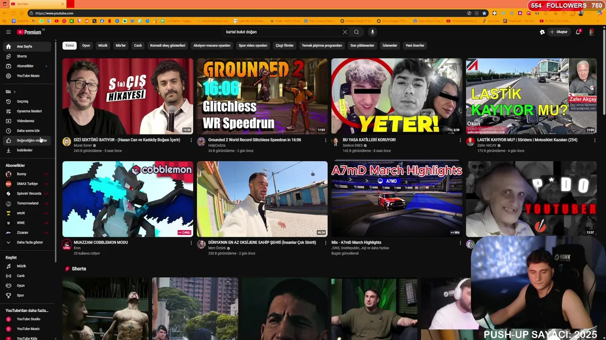Open Videolarınız in the sidebar
Viewport: 606px width, 340px height.
coord(27,121)
